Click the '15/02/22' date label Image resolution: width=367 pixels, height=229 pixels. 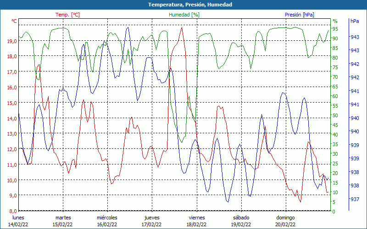[62, 224]
